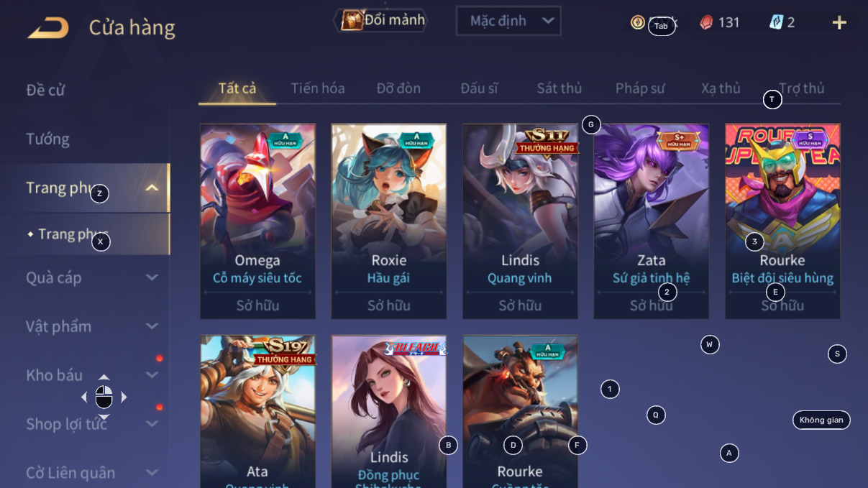868x488 pixels.
Task: Switch to the Sát thủ tab
Action: [x=559, y=88]
